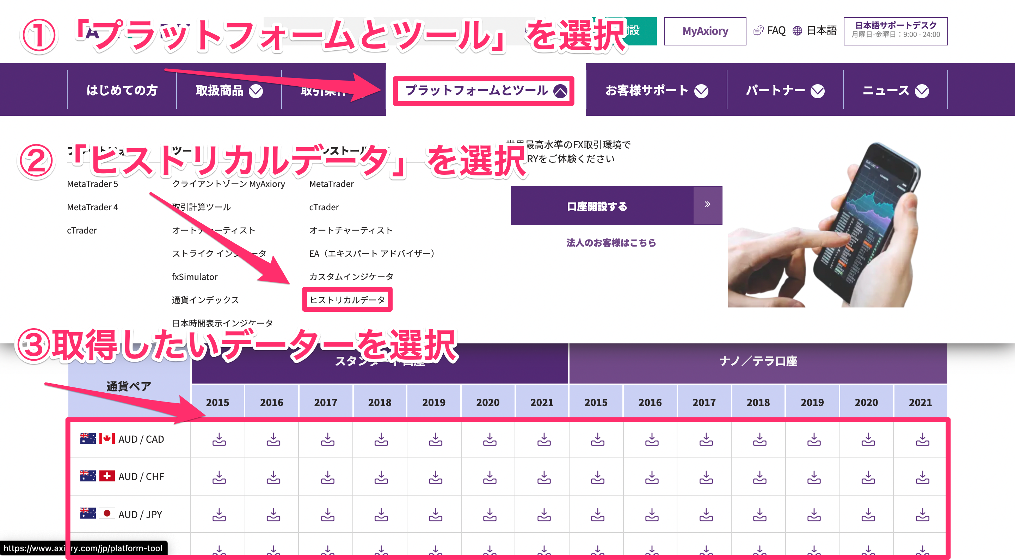Open cTrader under platforms column
Viewport: 1015px width, 560px height.
(81, 230)
